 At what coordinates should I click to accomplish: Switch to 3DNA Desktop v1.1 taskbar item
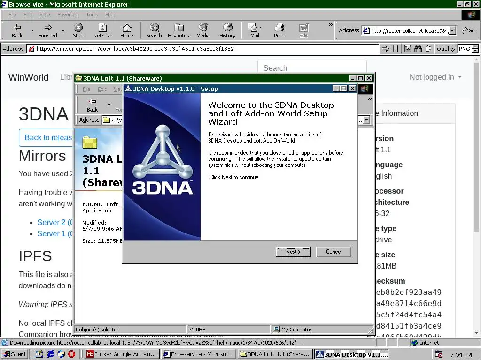(x=352, y=354)
